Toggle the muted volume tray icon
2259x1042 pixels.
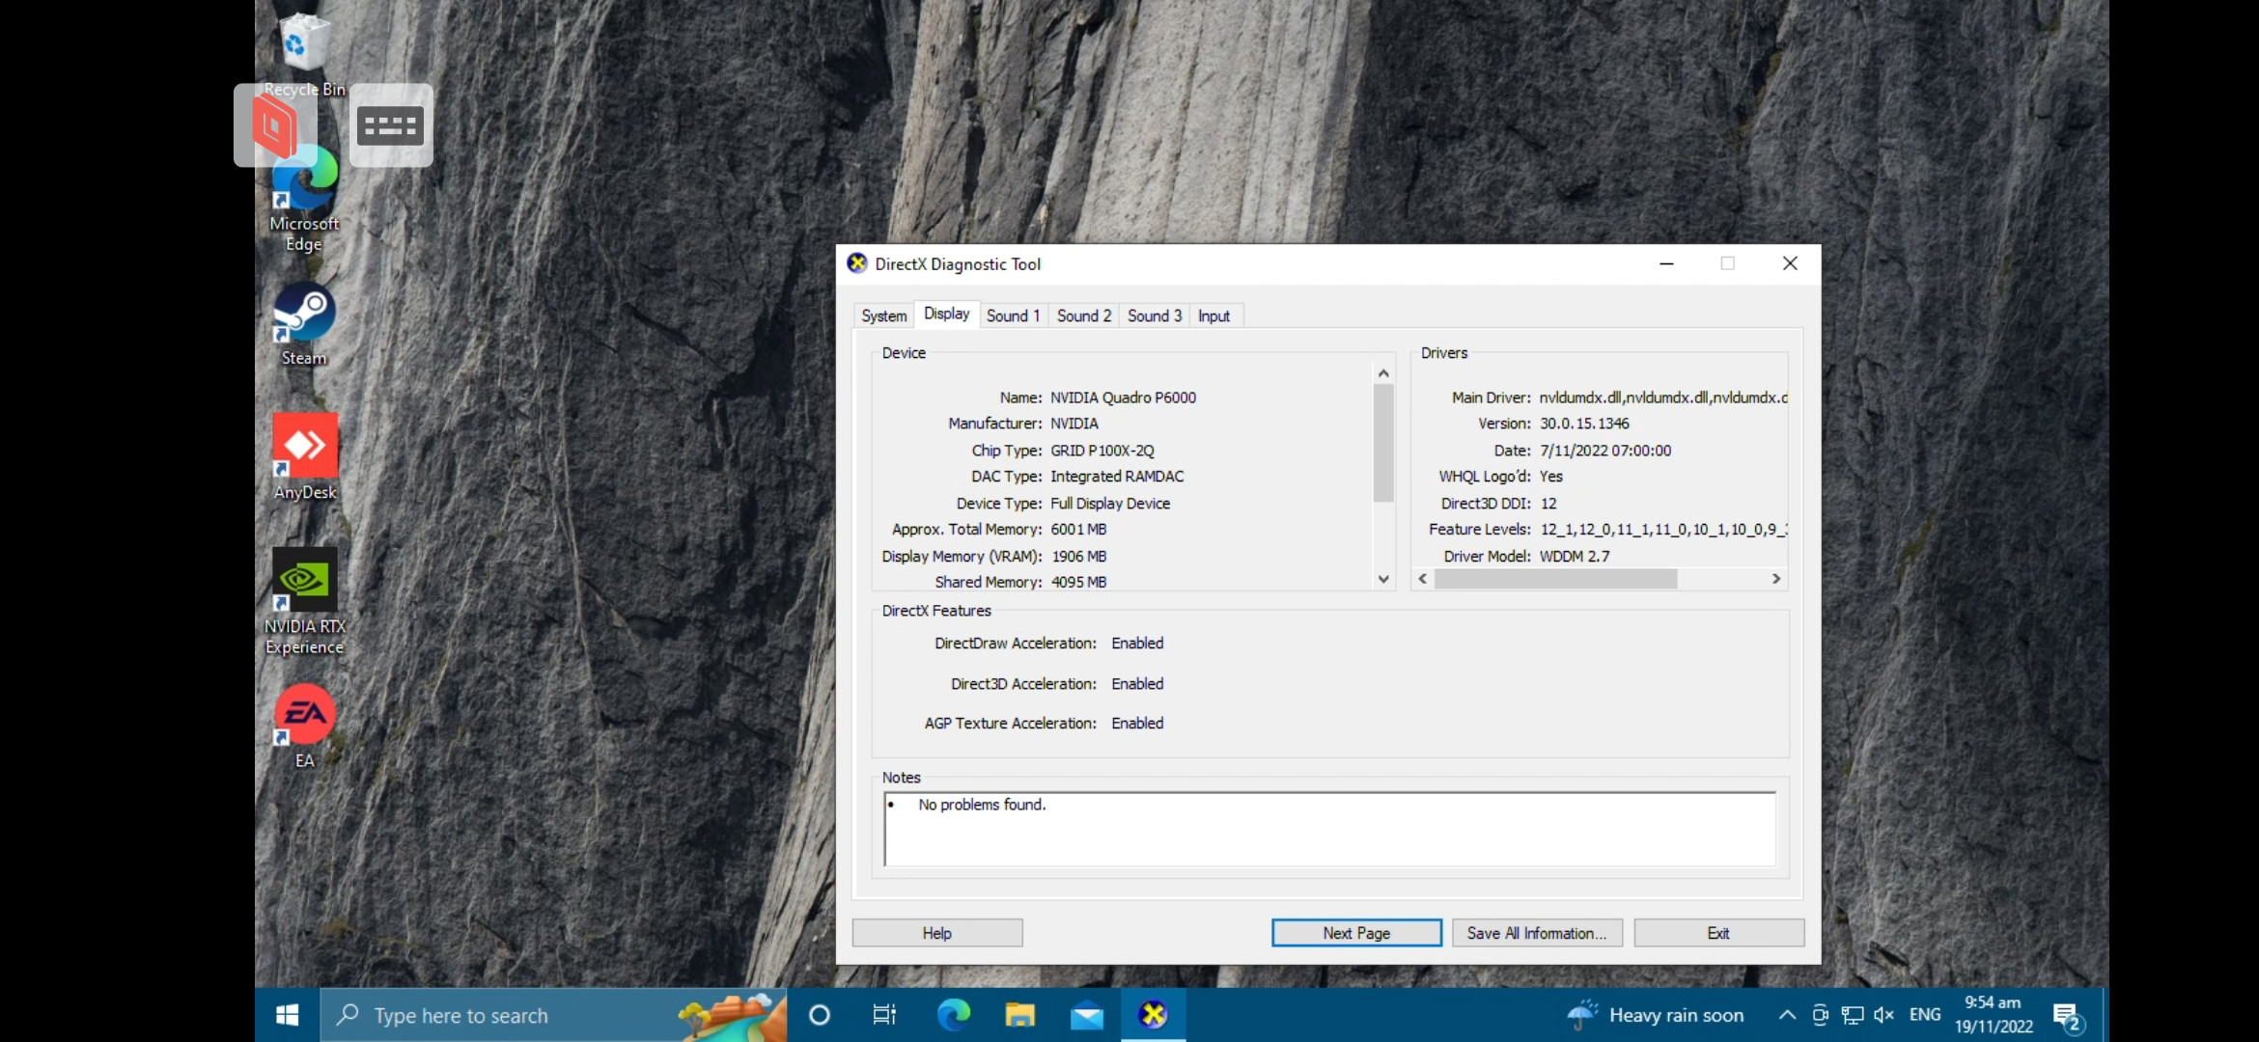click(1883, 1015)
